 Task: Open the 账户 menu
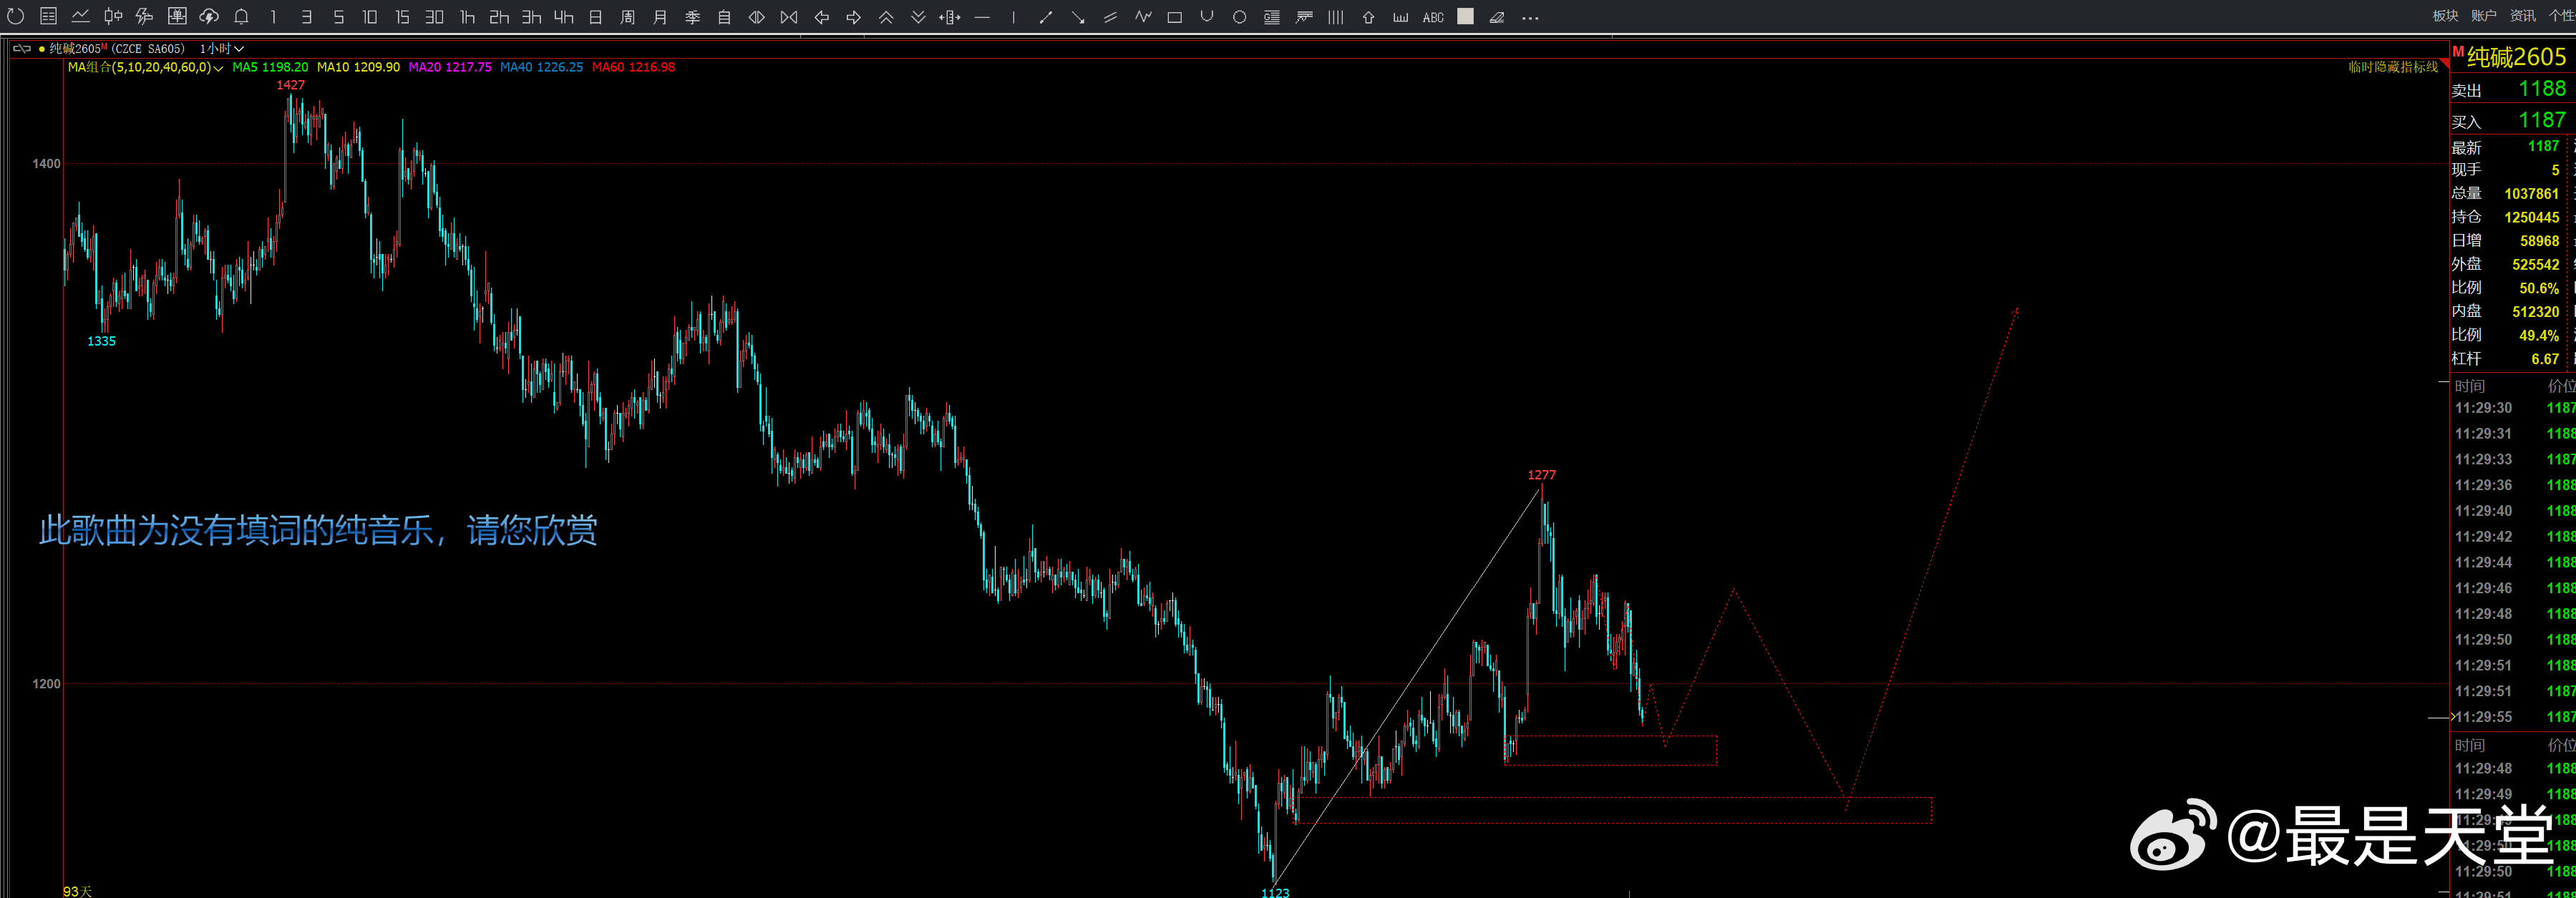(2483, 16)
